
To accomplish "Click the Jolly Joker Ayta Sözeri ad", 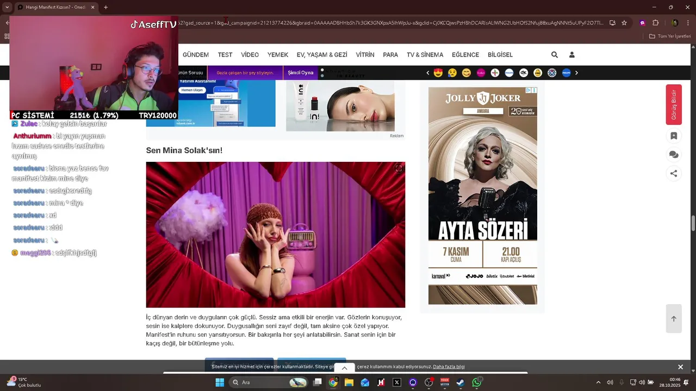I will tap(483, 195).
